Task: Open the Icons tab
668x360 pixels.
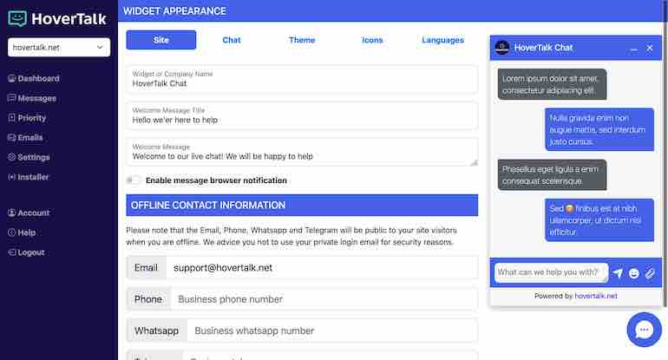Action: click(372, 40)
